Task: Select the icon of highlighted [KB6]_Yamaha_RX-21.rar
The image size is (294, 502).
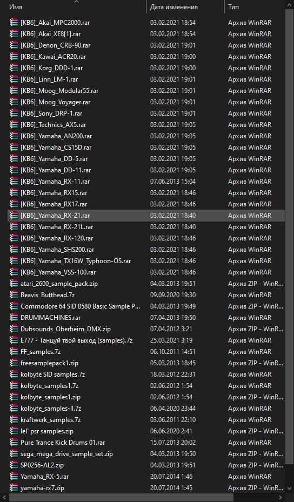Action: click(14, 216)
